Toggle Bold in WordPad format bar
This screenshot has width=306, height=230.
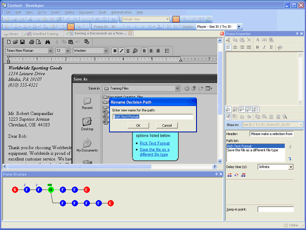[x=115, y=51]
